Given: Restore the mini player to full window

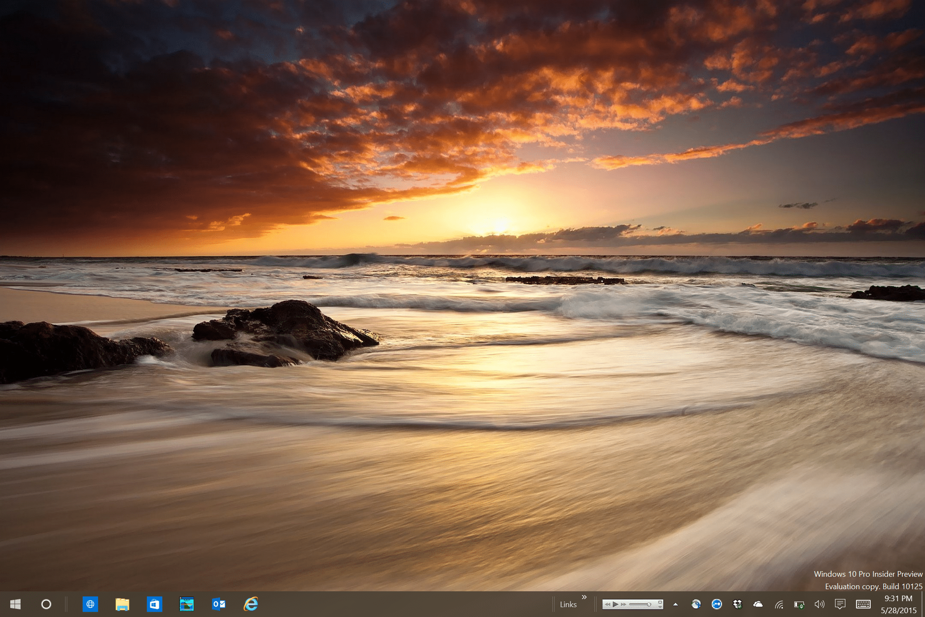Looking at the screenshot, I should point(660,602).
